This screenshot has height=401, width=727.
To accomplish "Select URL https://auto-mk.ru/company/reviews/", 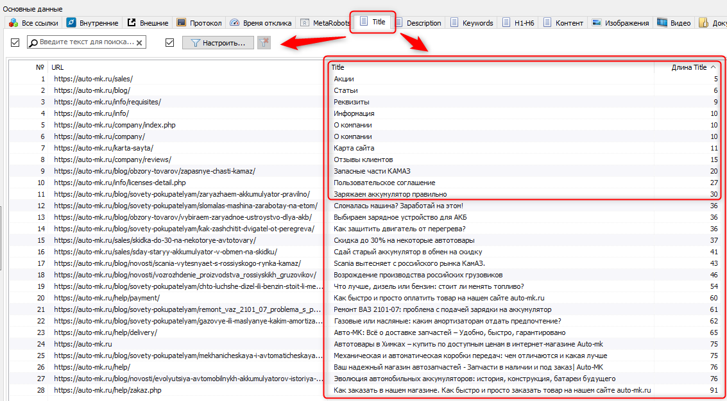I will (x=113, y=160).
